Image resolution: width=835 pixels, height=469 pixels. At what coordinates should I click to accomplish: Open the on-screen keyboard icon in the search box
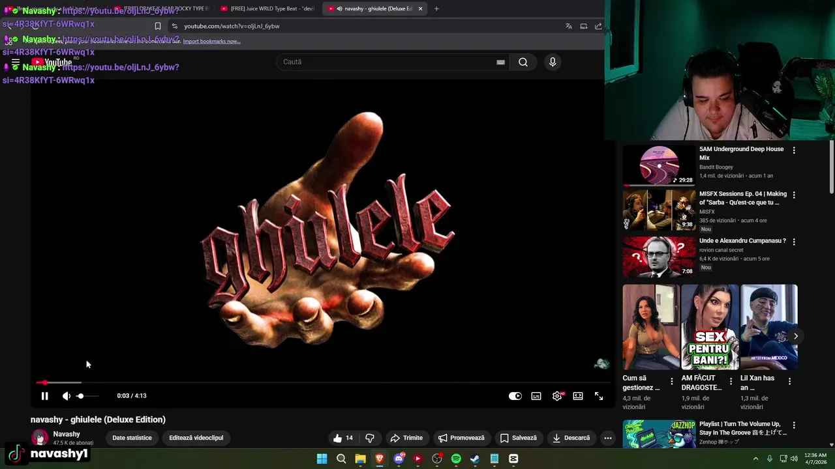[x=500, y=62]
